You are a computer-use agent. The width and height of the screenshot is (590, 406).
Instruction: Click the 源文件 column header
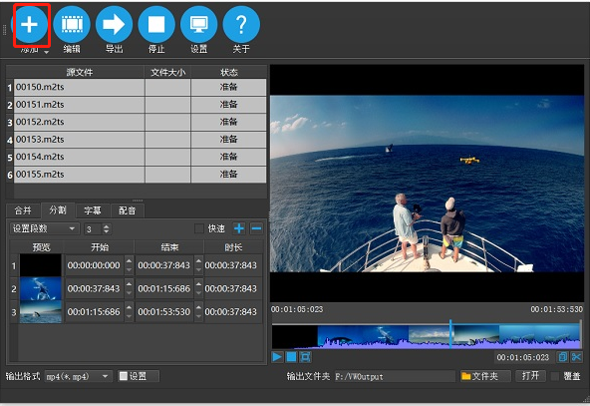(80, 72)
